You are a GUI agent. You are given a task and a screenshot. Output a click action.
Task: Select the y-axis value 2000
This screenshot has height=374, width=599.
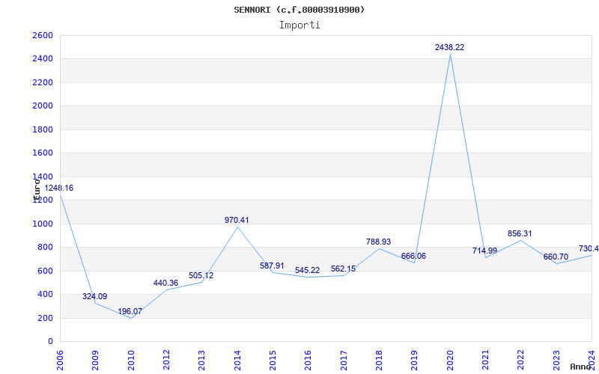[x=43, y=106]
